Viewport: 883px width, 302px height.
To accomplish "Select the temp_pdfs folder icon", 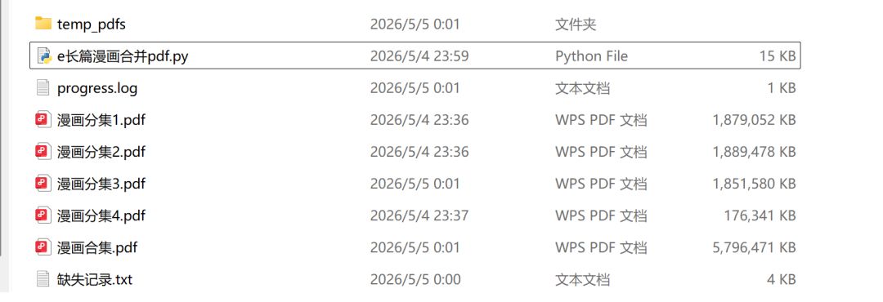I will pyautogui.click(x=43, y=24).
